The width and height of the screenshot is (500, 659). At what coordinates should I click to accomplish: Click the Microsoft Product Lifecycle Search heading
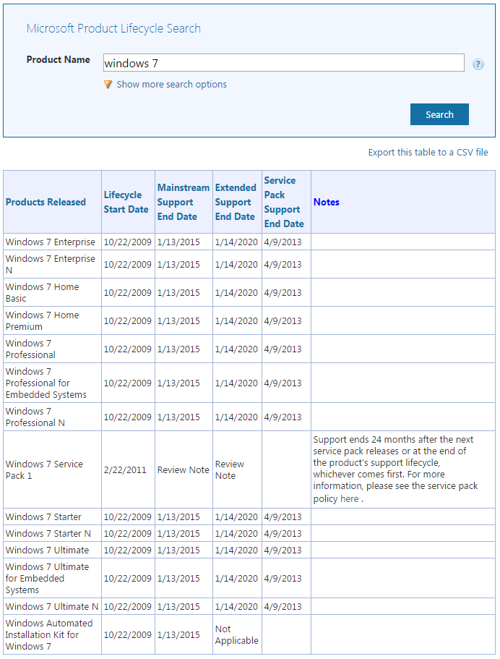click(x=113, y=29)
